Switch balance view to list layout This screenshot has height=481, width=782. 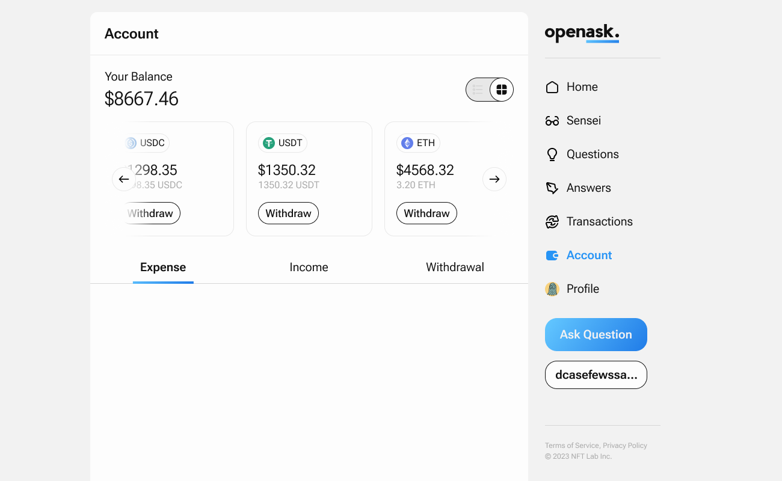click(x=478, y=89)
